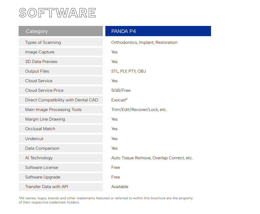Viewport: 260px width, 214px height.
Task: Select the Yes value for Occlusal Match
Action: [114, 129]
